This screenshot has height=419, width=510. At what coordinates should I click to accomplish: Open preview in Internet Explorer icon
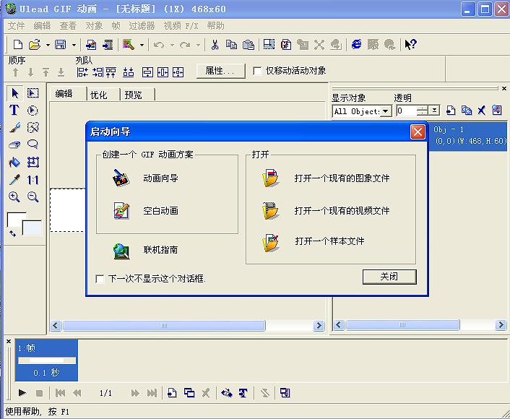[x=356, y=44]
